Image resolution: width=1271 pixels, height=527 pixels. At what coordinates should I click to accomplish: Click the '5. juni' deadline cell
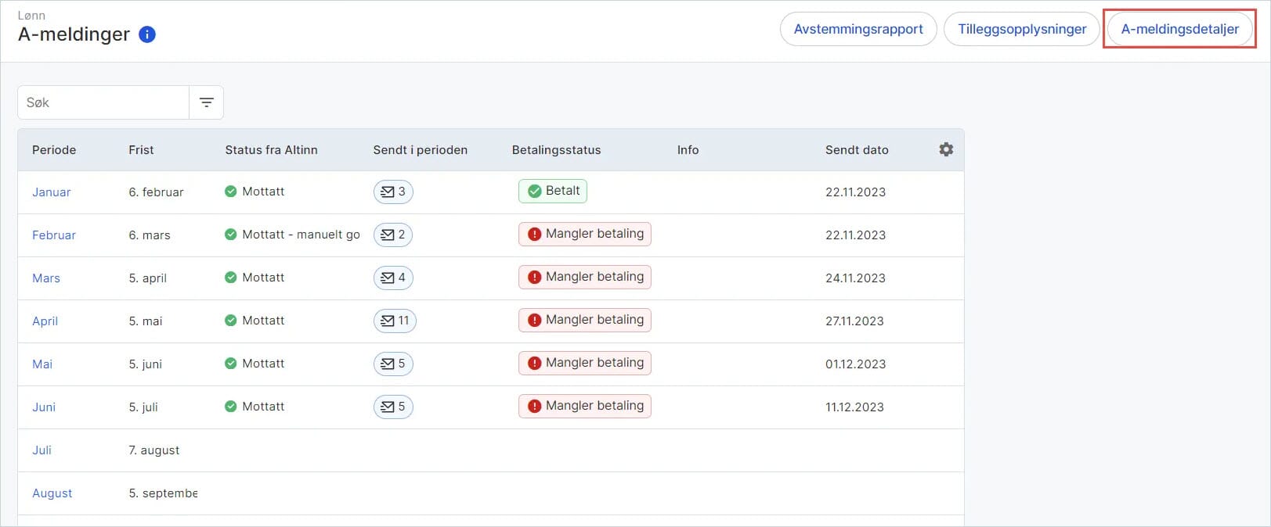(146, 364)
